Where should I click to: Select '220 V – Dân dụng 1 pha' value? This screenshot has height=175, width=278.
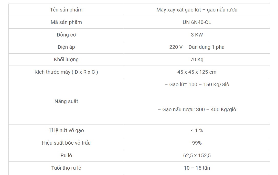[197, 47]
